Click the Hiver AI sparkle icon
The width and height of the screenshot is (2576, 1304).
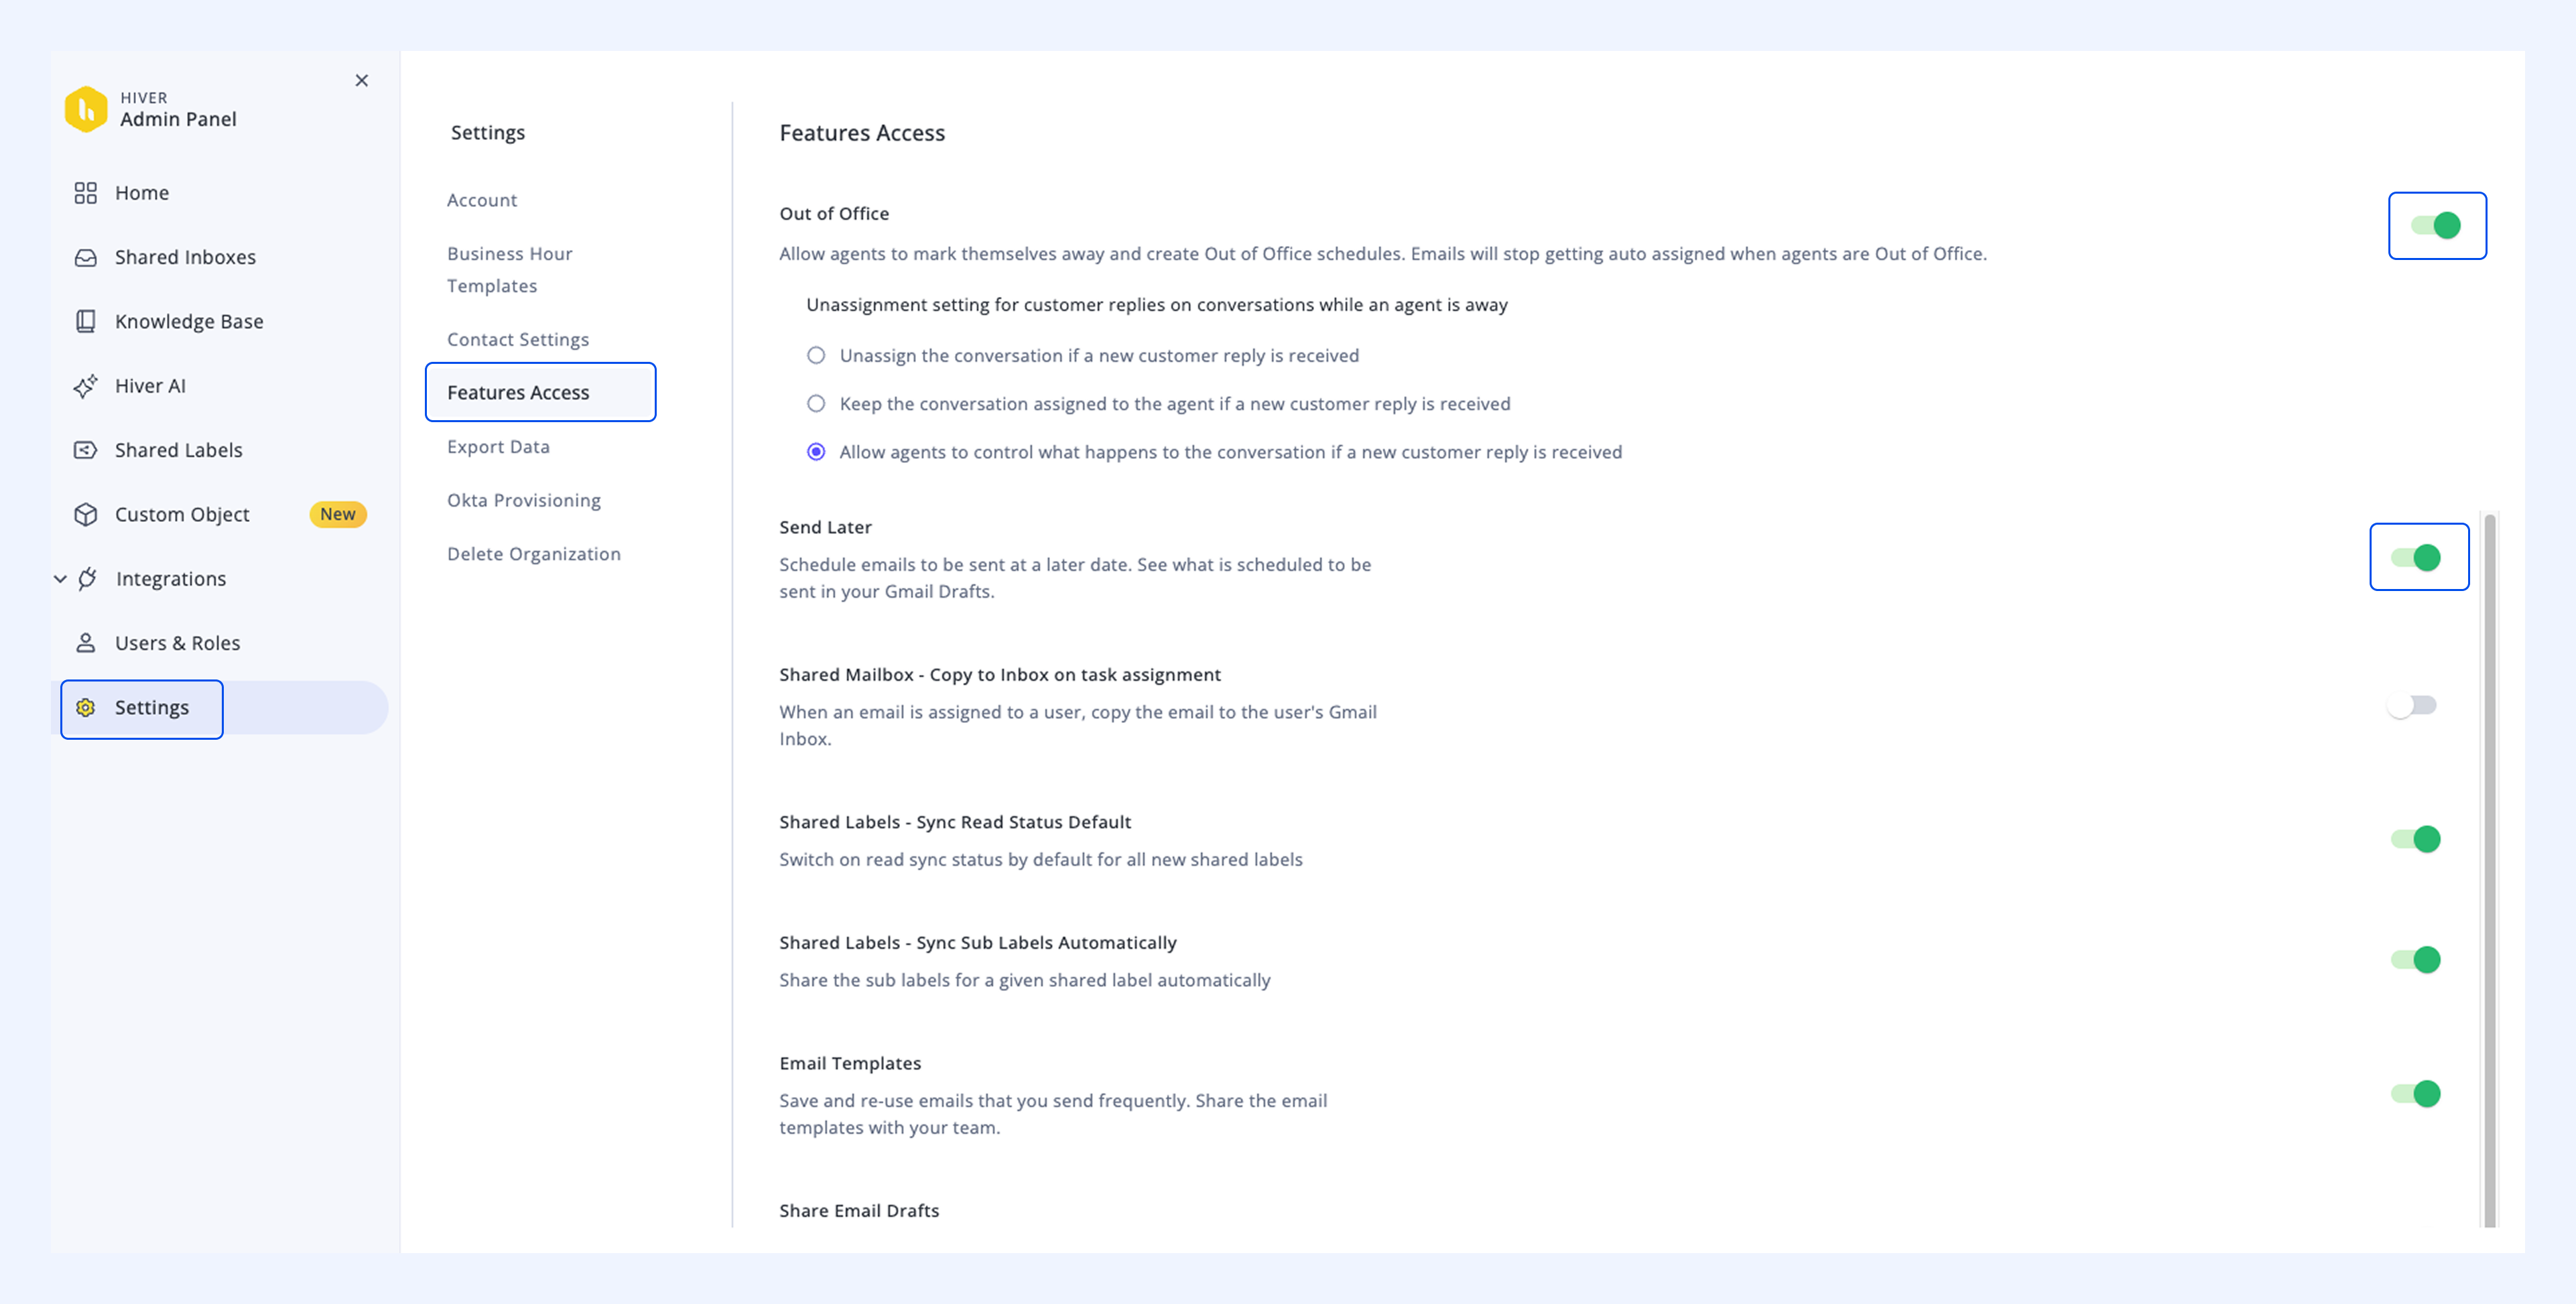coord(86,386)
